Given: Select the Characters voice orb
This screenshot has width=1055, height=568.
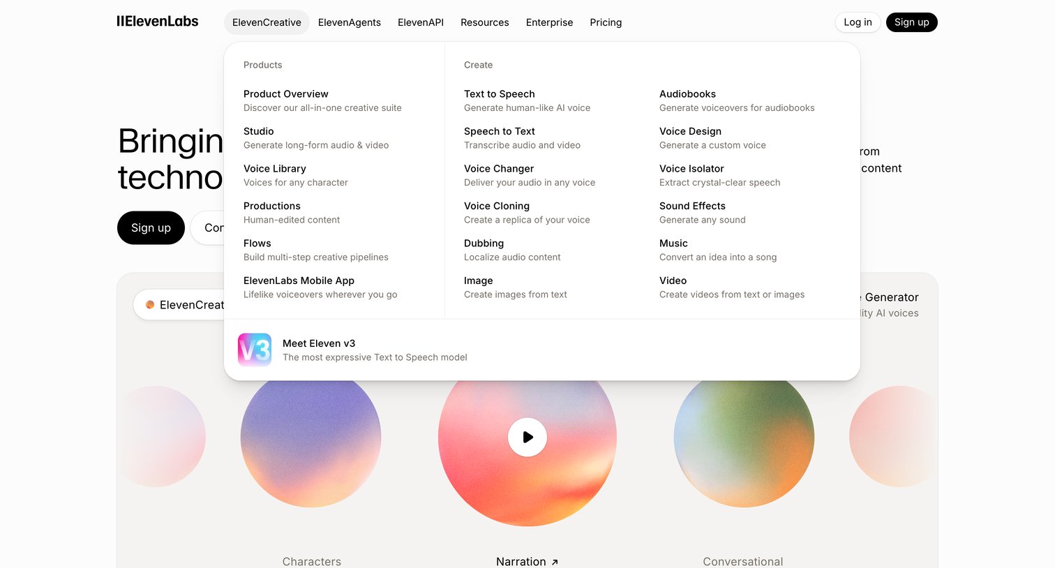Looking at the screenshot, I should point(311,444).
